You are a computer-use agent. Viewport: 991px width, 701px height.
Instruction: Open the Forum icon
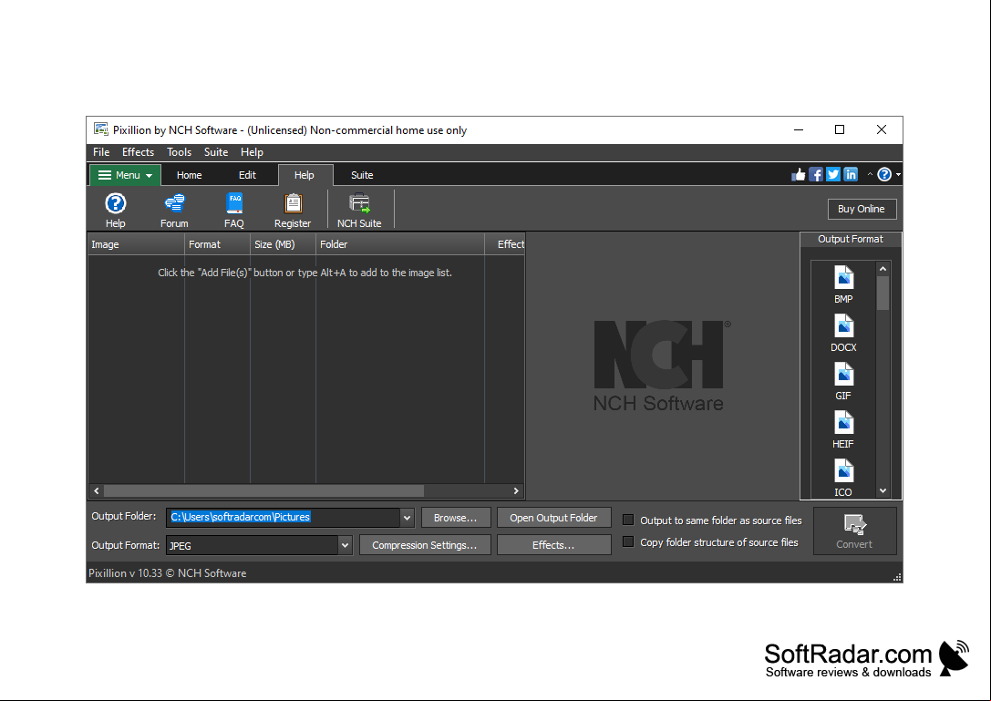coord(174,210)
